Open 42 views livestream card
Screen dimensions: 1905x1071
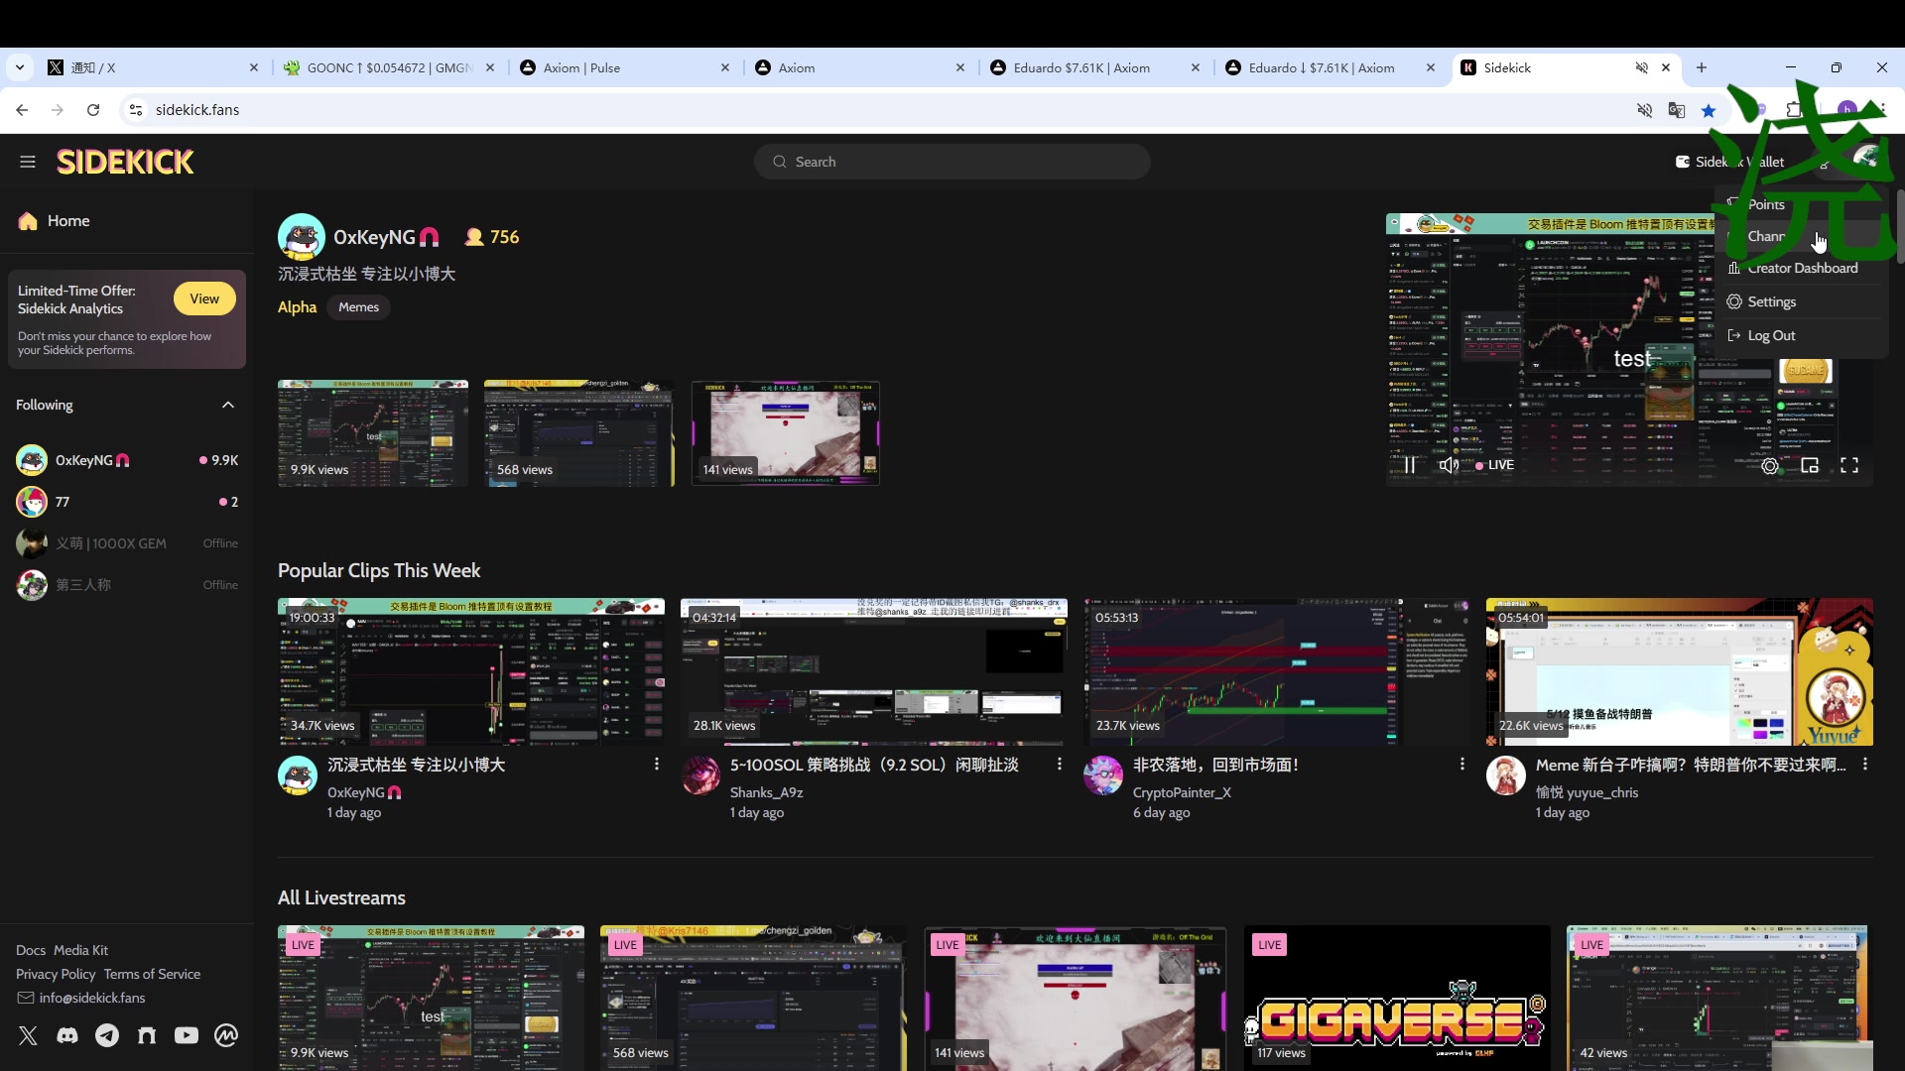[1718, 998]
